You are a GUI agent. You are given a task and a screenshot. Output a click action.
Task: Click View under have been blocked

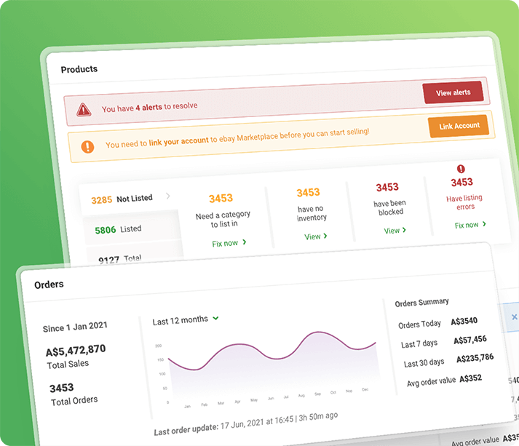click(x=395, y=231)
